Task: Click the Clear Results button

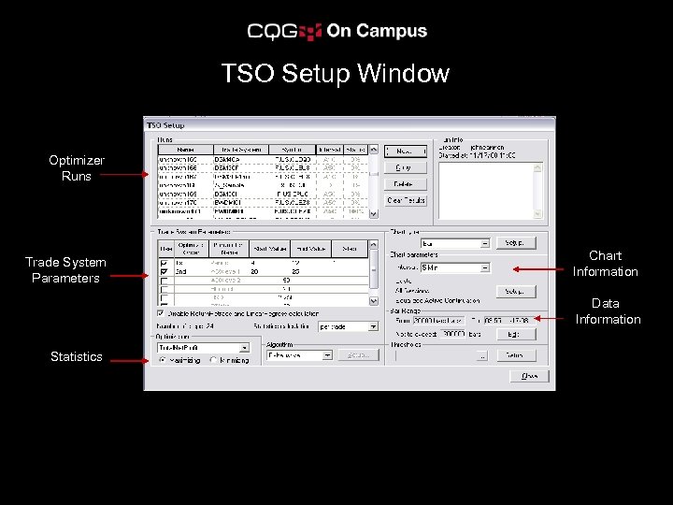Action: click(x=405, y=200)
